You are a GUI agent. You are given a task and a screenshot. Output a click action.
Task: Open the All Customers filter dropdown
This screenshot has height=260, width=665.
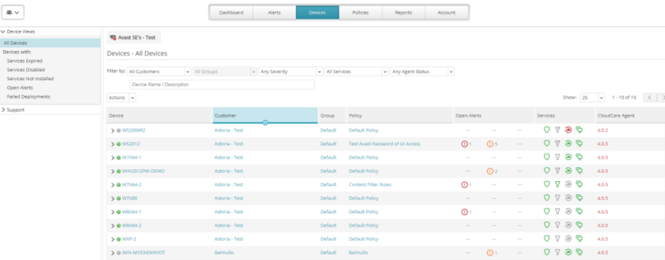tap(159, 72)
